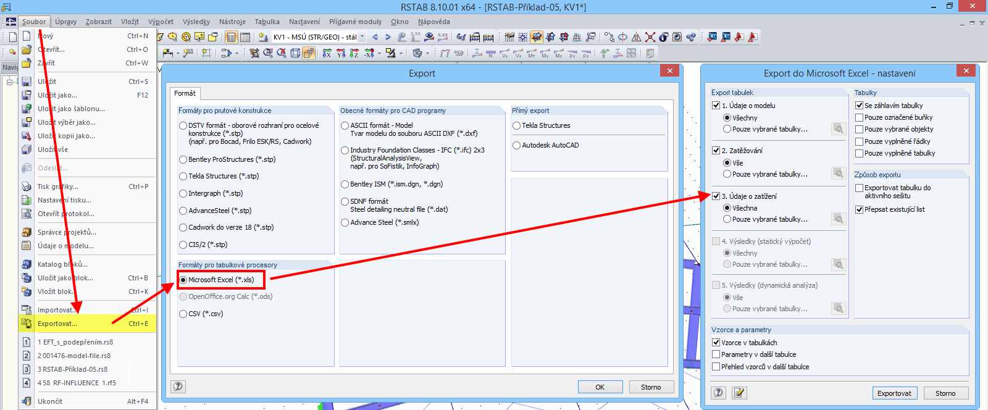Expand arrow beside the first icon in second toolbar row

(178, 54)
